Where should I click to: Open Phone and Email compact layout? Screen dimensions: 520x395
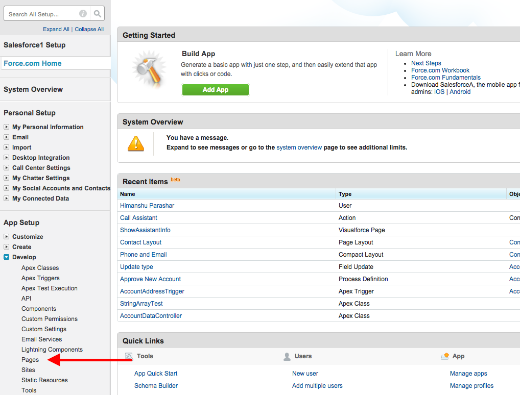143,255
